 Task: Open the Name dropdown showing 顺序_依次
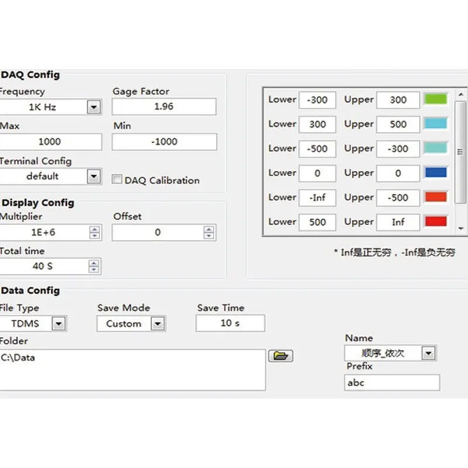(x=429, y=353)
